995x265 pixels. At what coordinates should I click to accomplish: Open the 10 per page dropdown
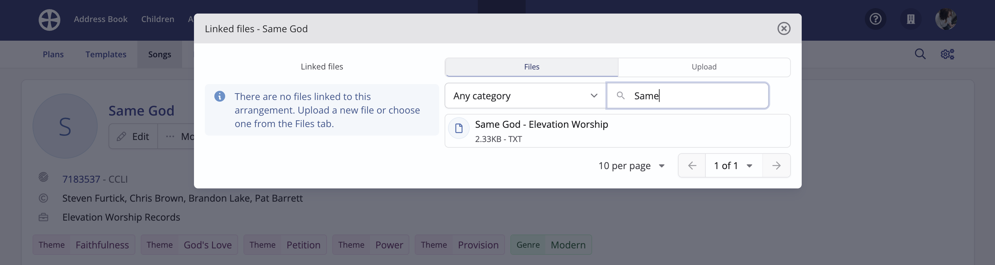pyautogui.click(x=631, y=166)
